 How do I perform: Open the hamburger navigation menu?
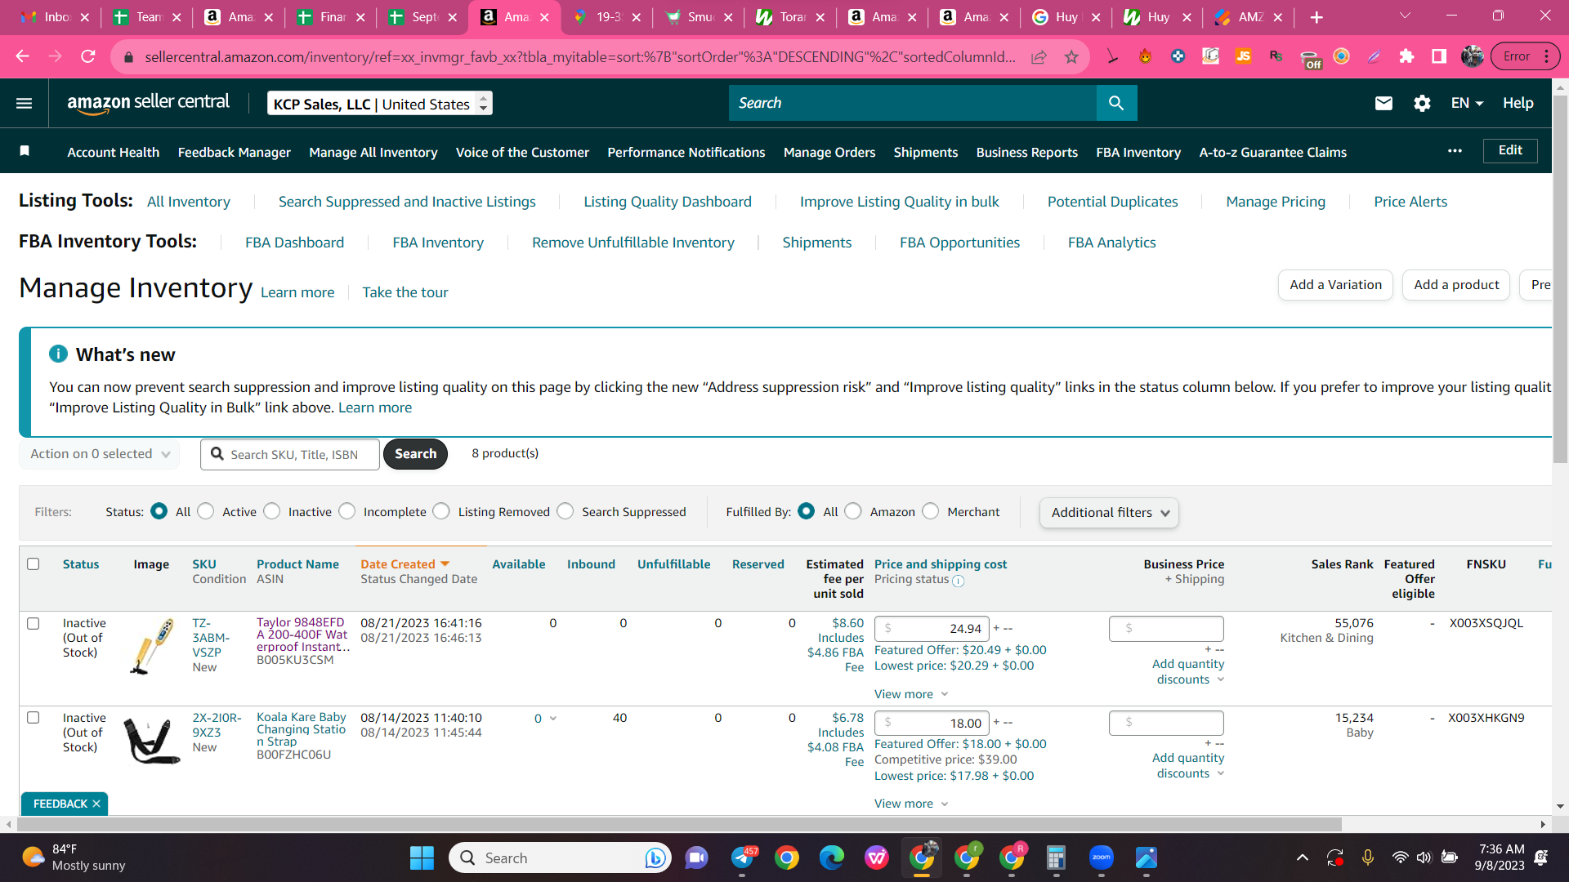[24, 103]
